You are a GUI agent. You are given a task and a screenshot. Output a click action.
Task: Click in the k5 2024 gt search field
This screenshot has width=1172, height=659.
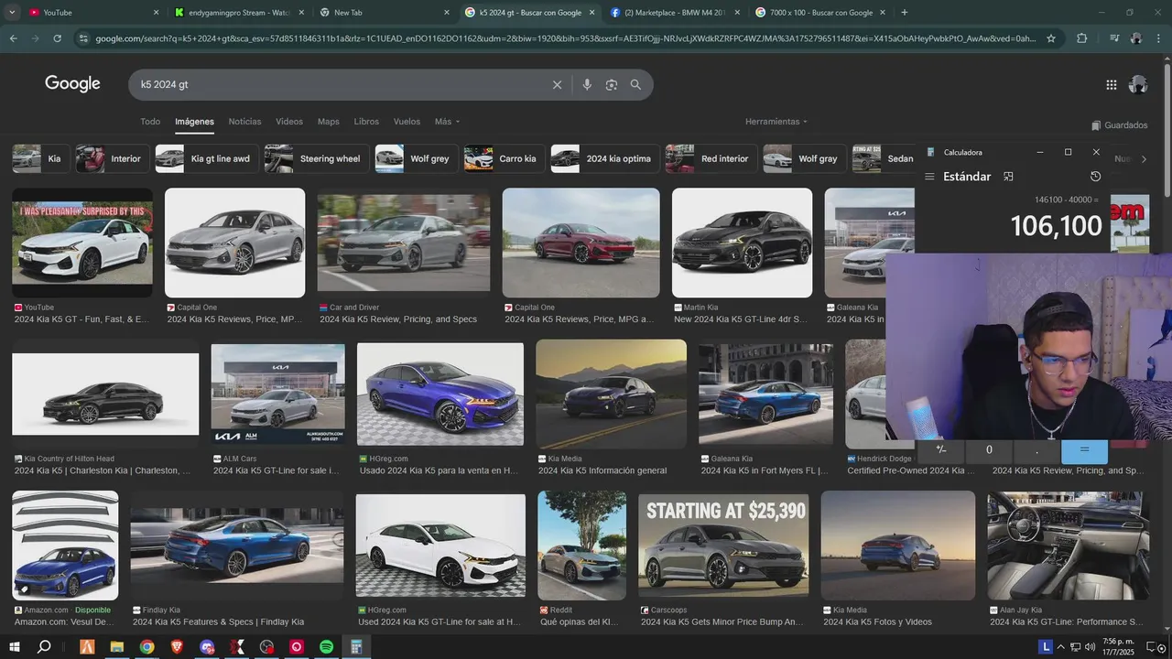pyautogui.click(x=339, y=84)
